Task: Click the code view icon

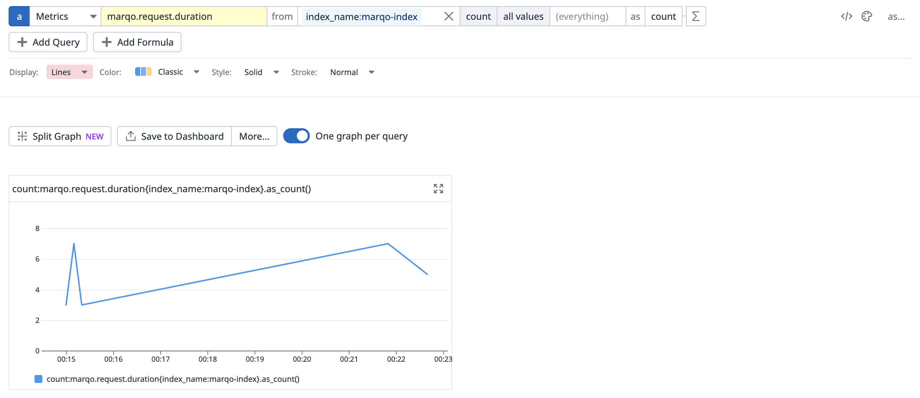Action: (x=846, y=16)
